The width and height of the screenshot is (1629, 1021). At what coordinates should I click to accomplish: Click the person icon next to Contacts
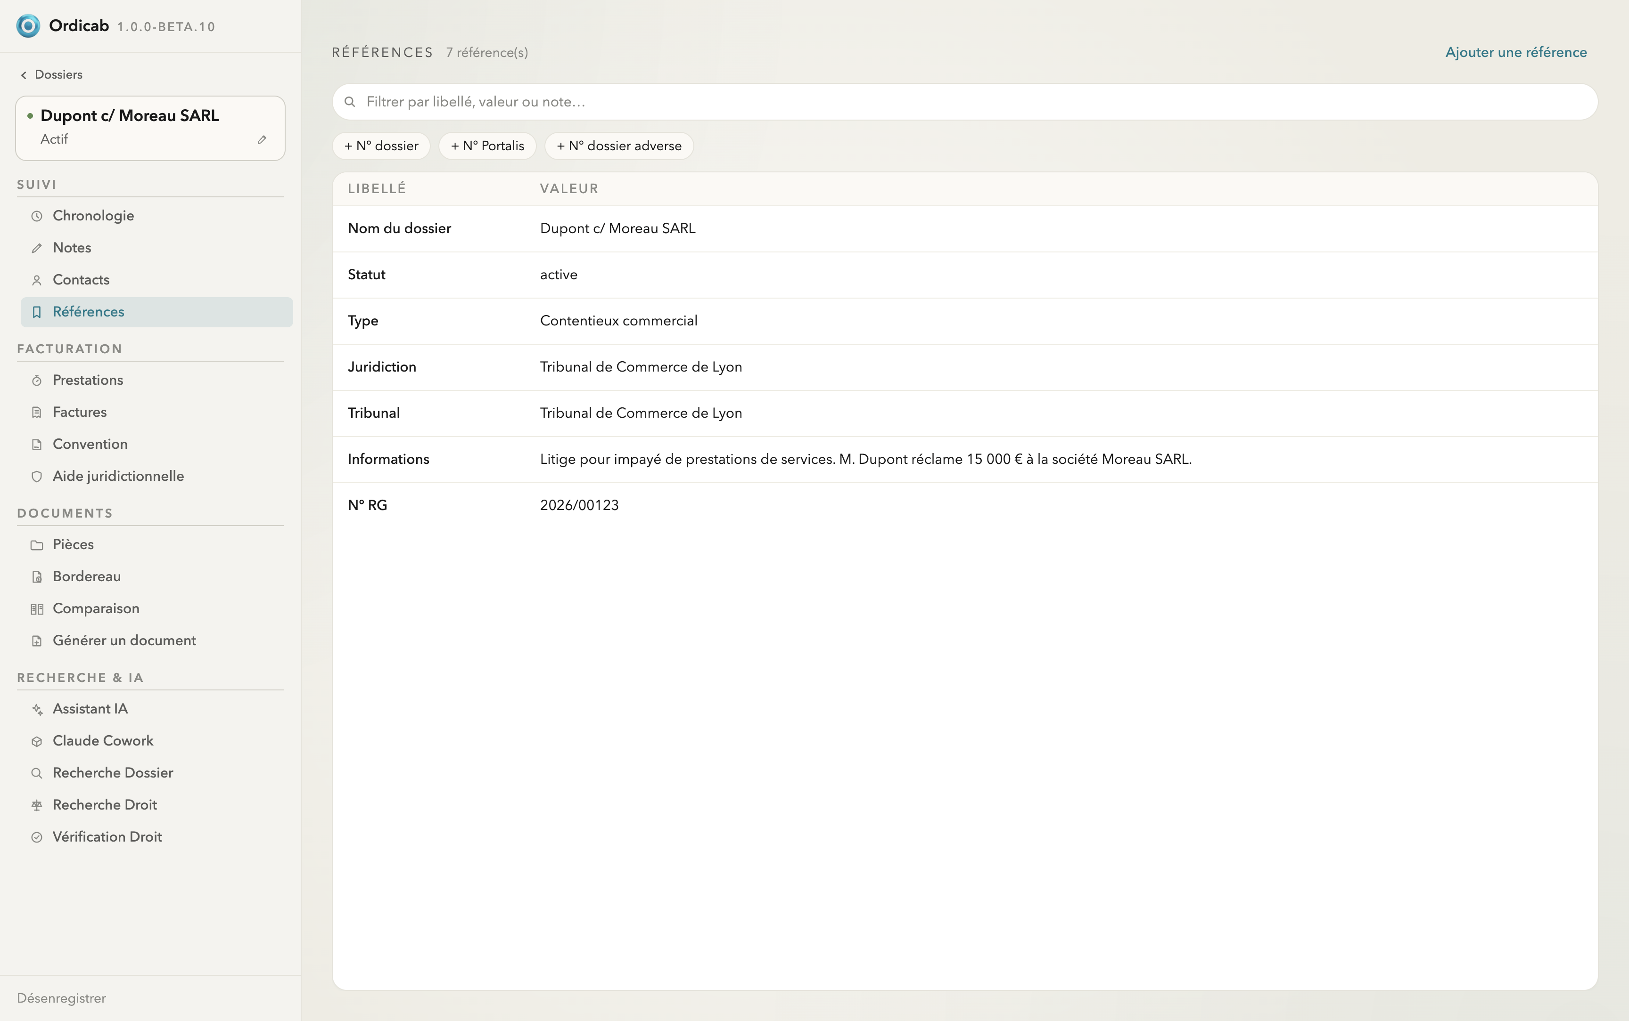click(x=37, y=280)
